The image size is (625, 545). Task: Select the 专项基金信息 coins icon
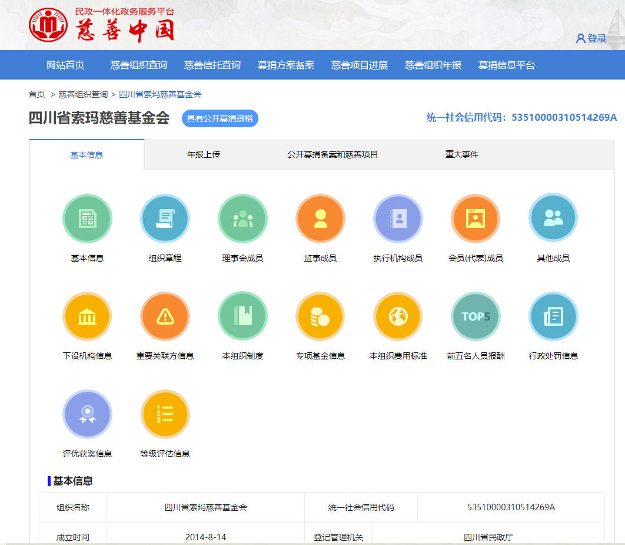[321, 316]
